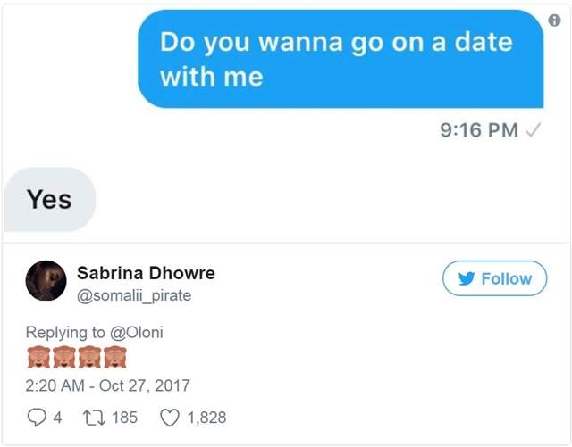Click the reply speech bubble icon
The width and height of the screenshot is (572, 447).
[37, 417]
